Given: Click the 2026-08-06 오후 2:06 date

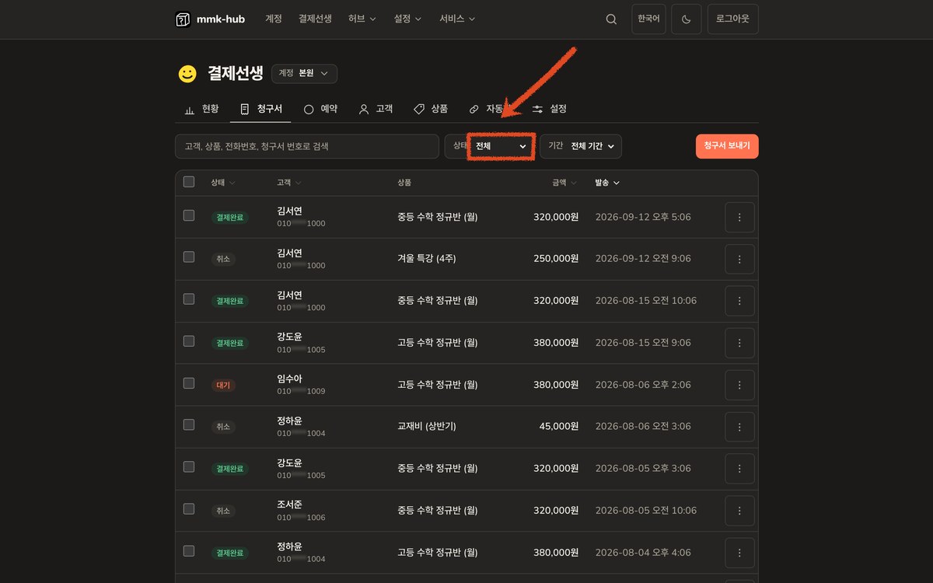Looking at the screenshot, I should (x=643, y=384).
